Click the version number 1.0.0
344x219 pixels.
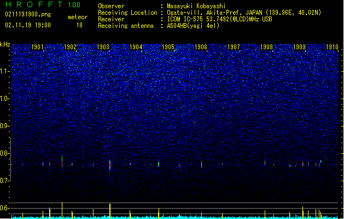(x=74, y=5)
